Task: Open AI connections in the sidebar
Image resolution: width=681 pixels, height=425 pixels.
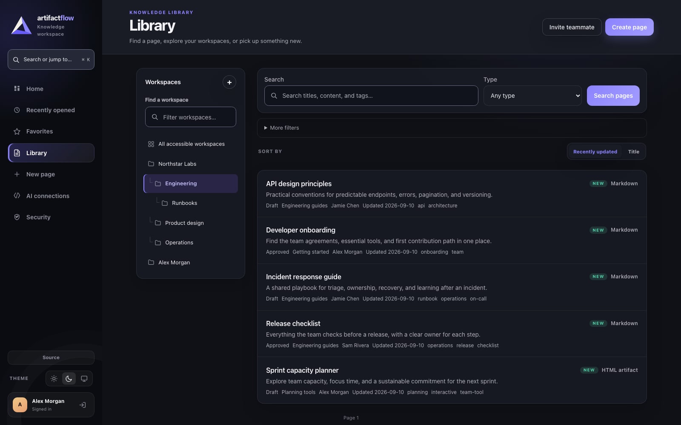Action: (51, 195)
